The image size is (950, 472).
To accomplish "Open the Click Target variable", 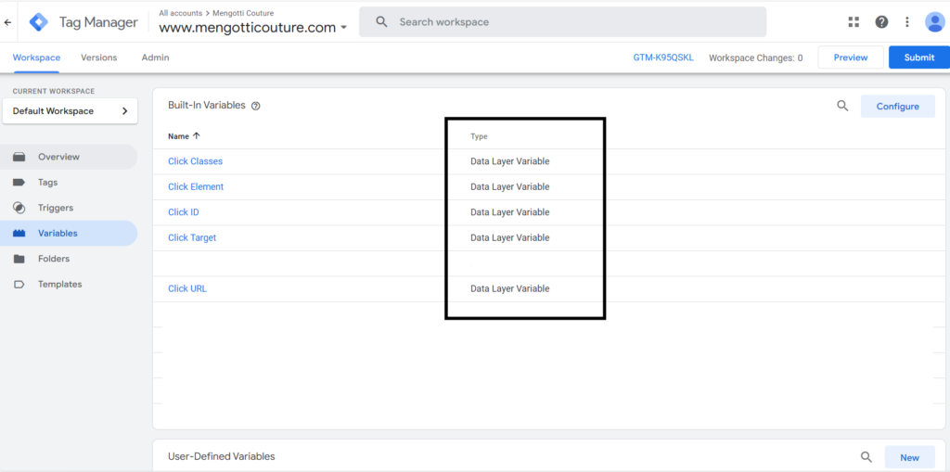I will tap(192, 238).
